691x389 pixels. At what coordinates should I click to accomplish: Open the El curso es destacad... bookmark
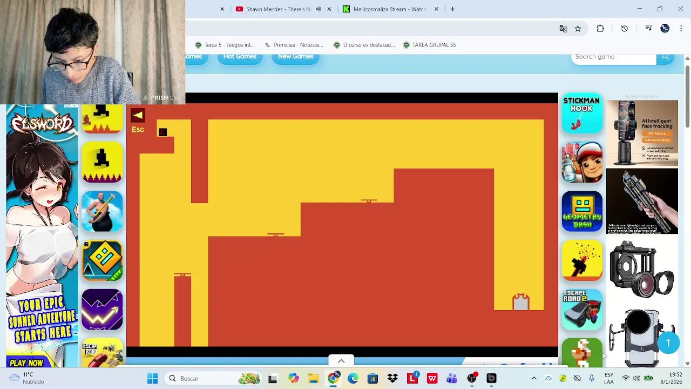tap(364, 45)
